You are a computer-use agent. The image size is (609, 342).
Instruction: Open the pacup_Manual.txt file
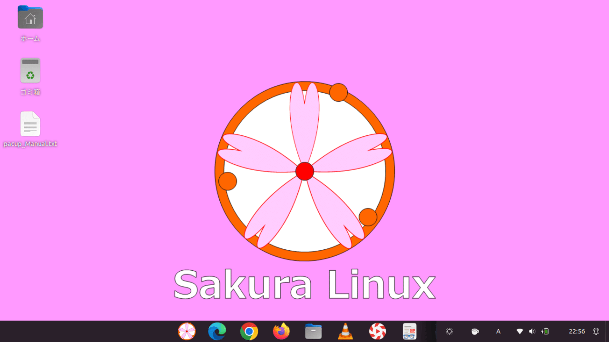[30, 123]
